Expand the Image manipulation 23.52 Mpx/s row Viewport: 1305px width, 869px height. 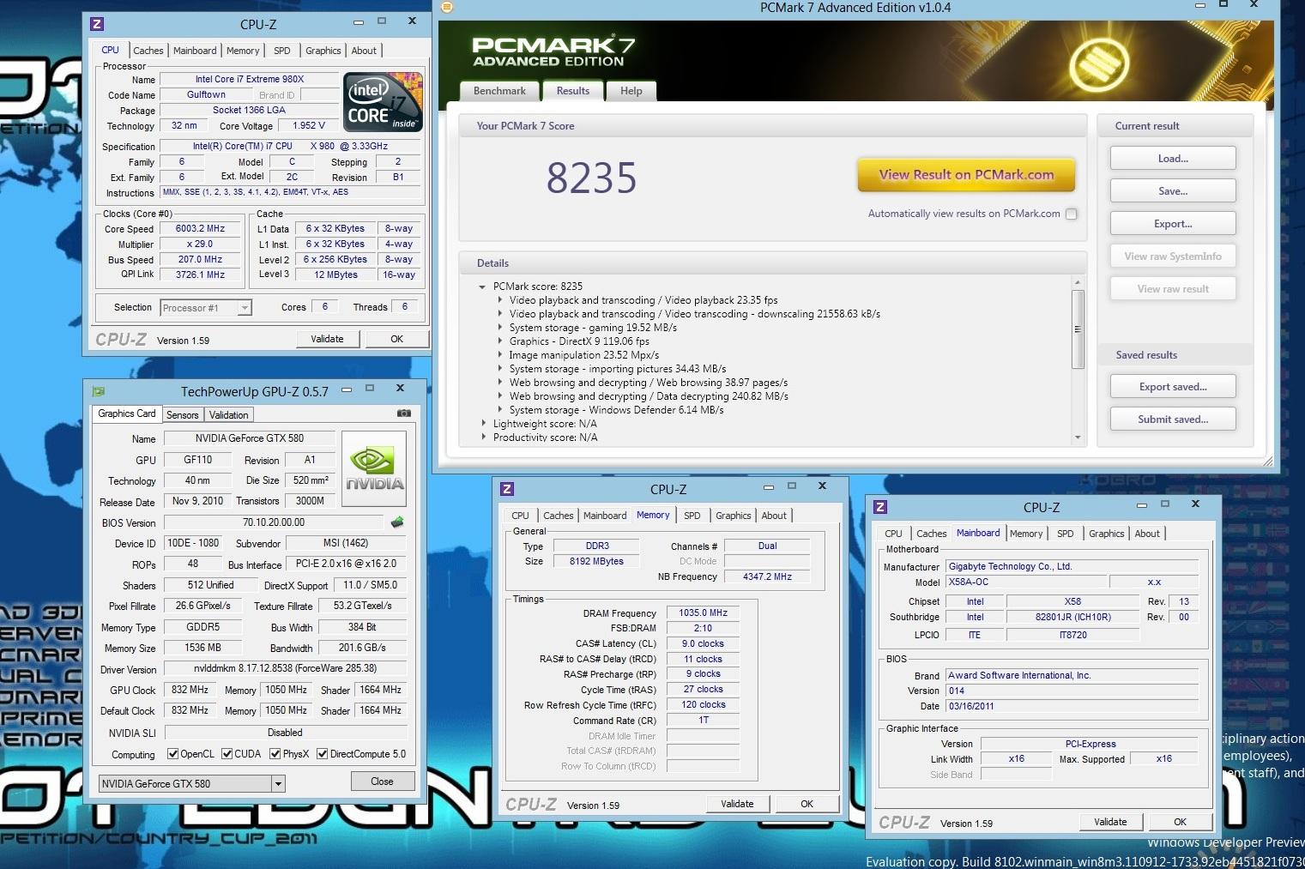click(x=500, y=355)
